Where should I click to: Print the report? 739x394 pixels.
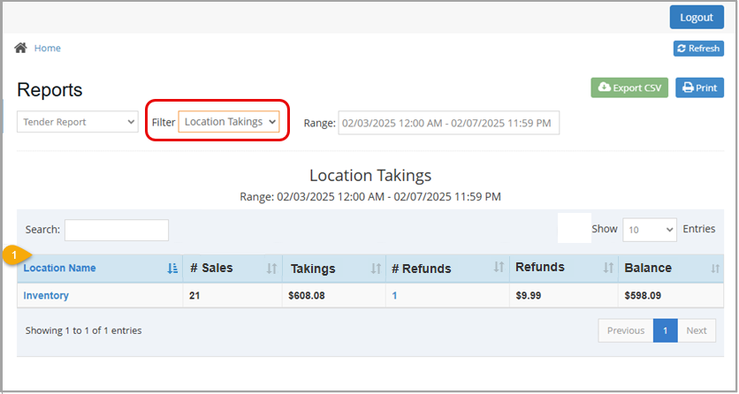click(x=700, y=87)
